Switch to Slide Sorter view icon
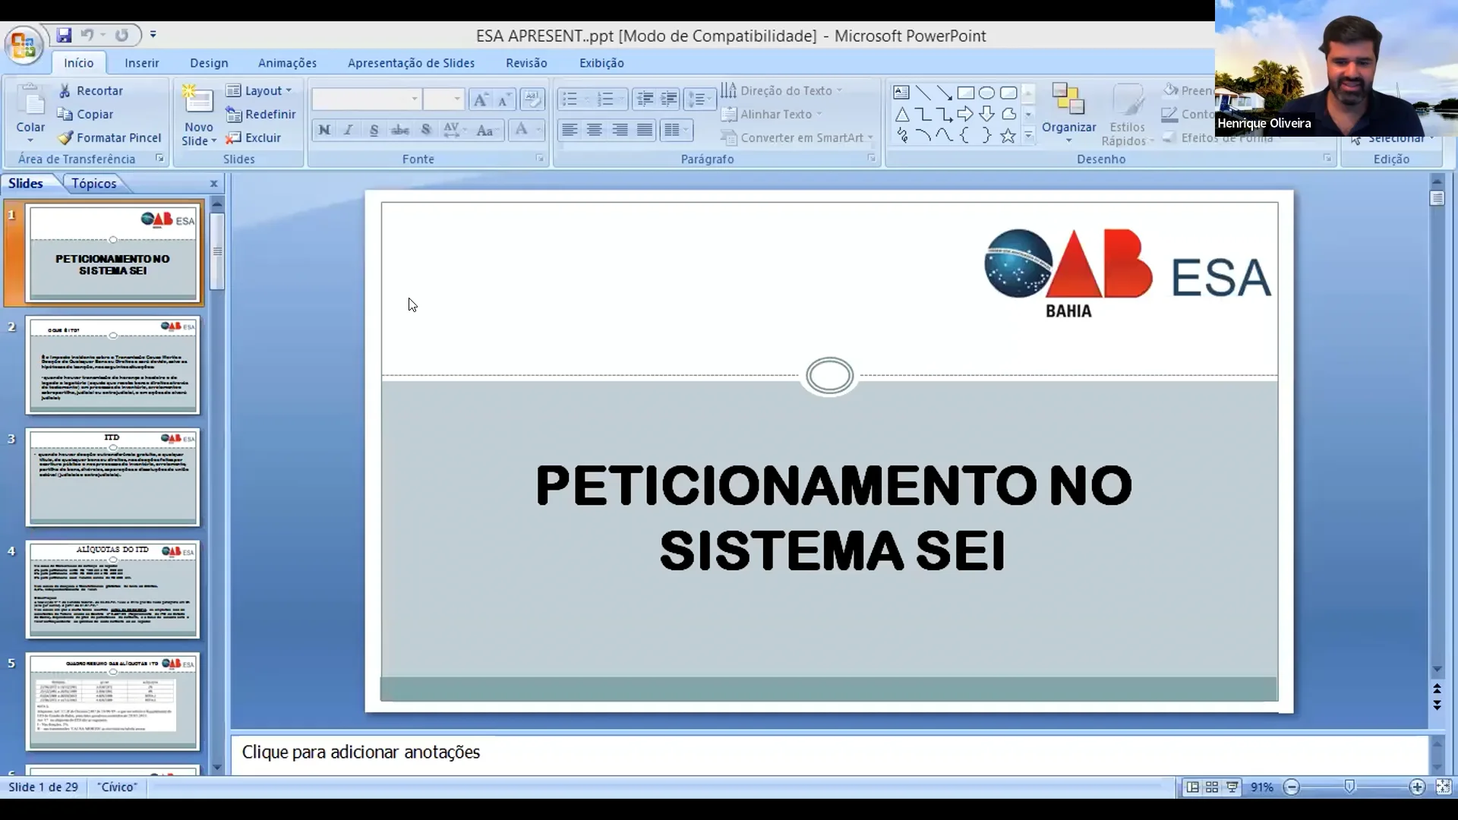 click(1212, 787)
